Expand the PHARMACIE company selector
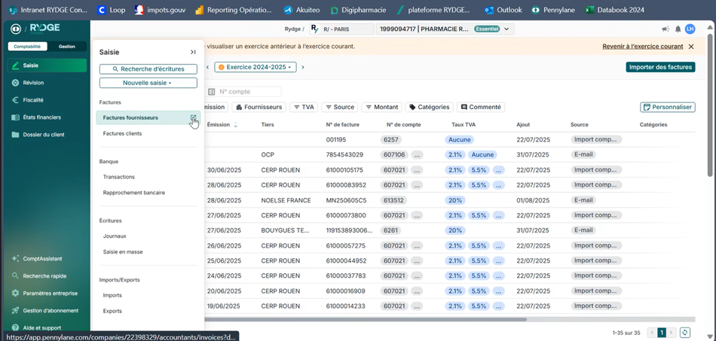The image size is (716, 341). [x=445, y=29]
